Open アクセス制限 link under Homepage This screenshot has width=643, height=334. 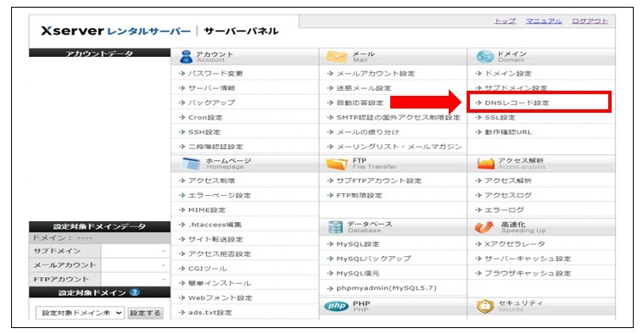(211, 181)
